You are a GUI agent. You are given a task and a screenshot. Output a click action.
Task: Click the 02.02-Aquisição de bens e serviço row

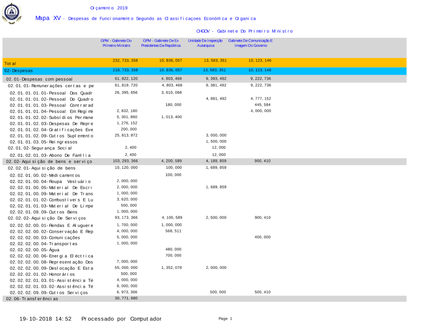[49, 161]
